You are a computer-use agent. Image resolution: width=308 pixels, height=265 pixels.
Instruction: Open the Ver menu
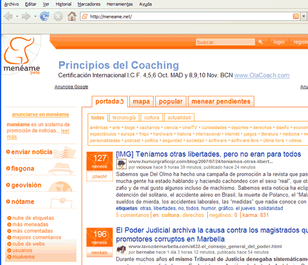(x=46, y=4)
